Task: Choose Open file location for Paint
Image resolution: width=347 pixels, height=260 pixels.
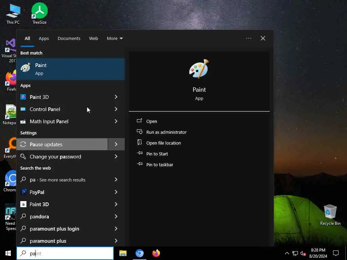Action: (x=163, y=143)
